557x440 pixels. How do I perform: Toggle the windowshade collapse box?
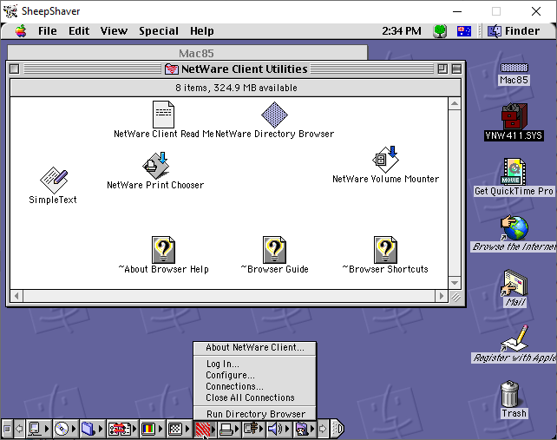click(x=456, y=69)
